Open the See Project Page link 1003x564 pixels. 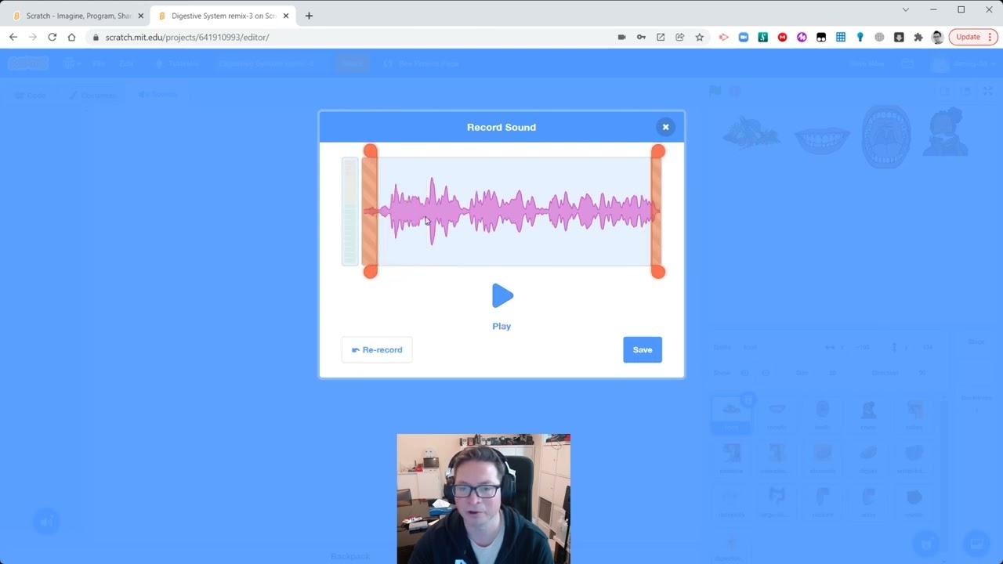(x=422, y=63)
